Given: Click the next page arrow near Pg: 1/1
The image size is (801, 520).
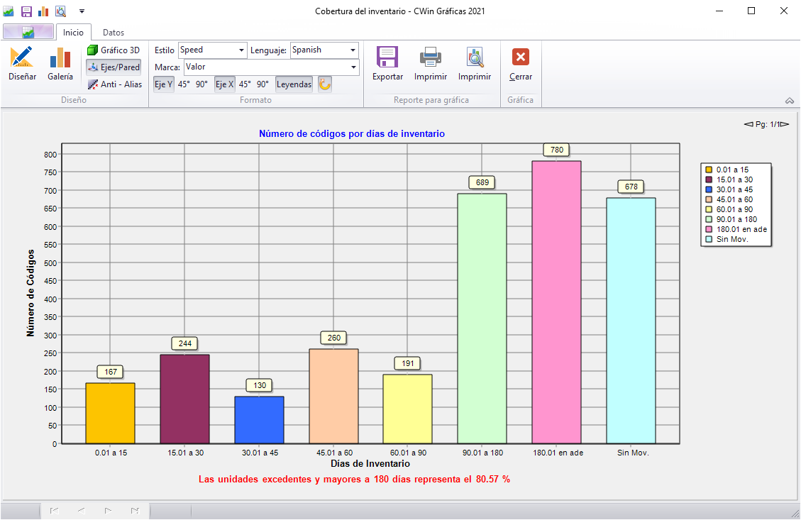Looking at the screenshot, I should coord(784,123).
